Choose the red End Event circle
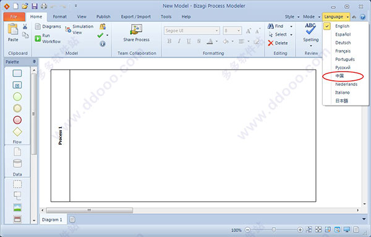This screenshot has width=371, height=237. [17, 120]
